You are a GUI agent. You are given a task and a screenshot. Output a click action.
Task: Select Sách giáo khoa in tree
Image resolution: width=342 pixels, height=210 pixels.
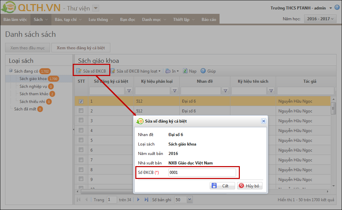33,79
